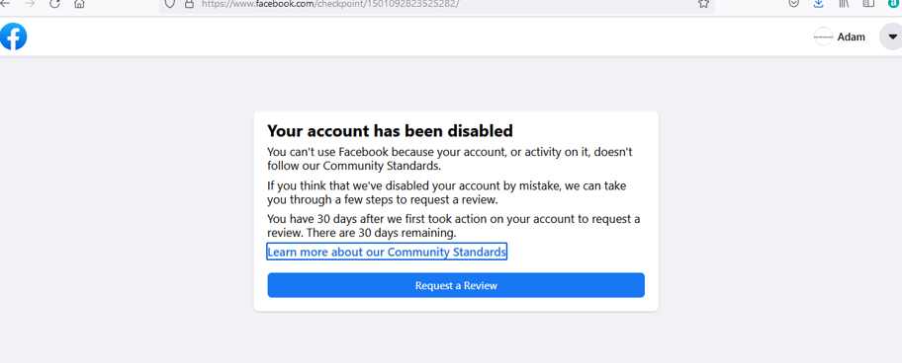View site security via the padlock icon
The width and height of the screenshot is (902, 363).
pyautogui.click(x=188, y=3)
